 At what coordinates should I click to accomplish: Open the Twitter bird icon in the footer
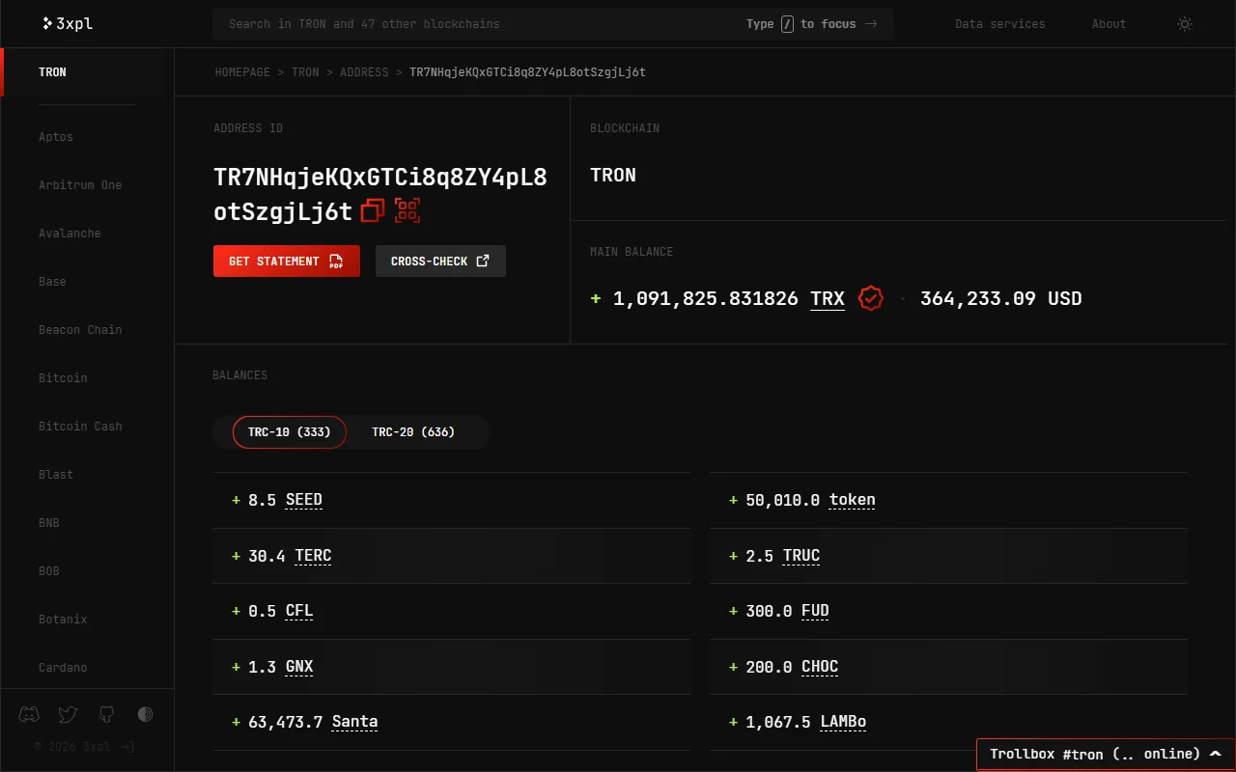coord(68,714)
